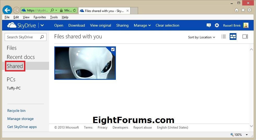Uncheck the selected alien image checkbox
This screenshot has height=140, width=256.
tap(113, 50)
